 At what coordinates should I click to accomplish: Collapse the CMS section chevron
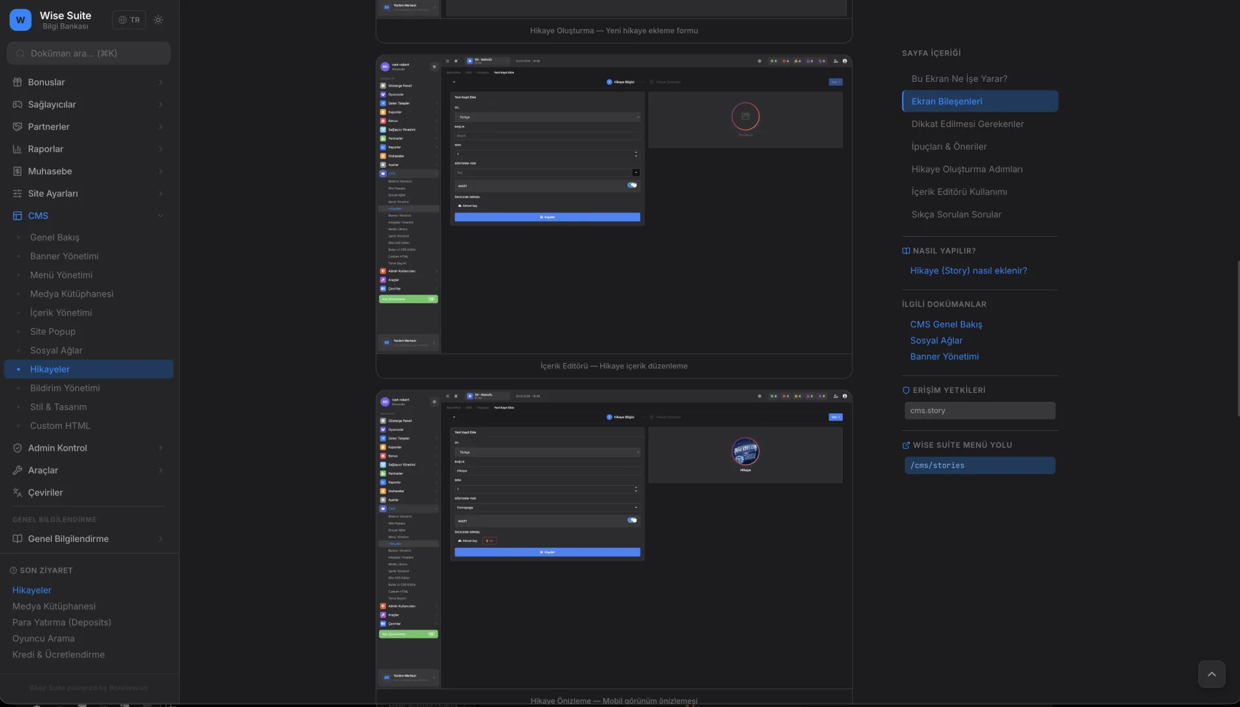(x=161, y=216)
